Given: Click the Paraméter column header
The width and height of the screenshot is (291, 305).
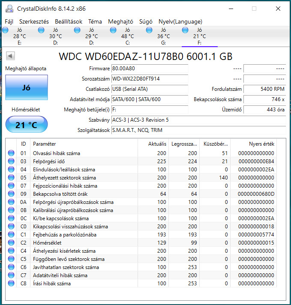Looking at the screenshot, I should pos(84,144).
